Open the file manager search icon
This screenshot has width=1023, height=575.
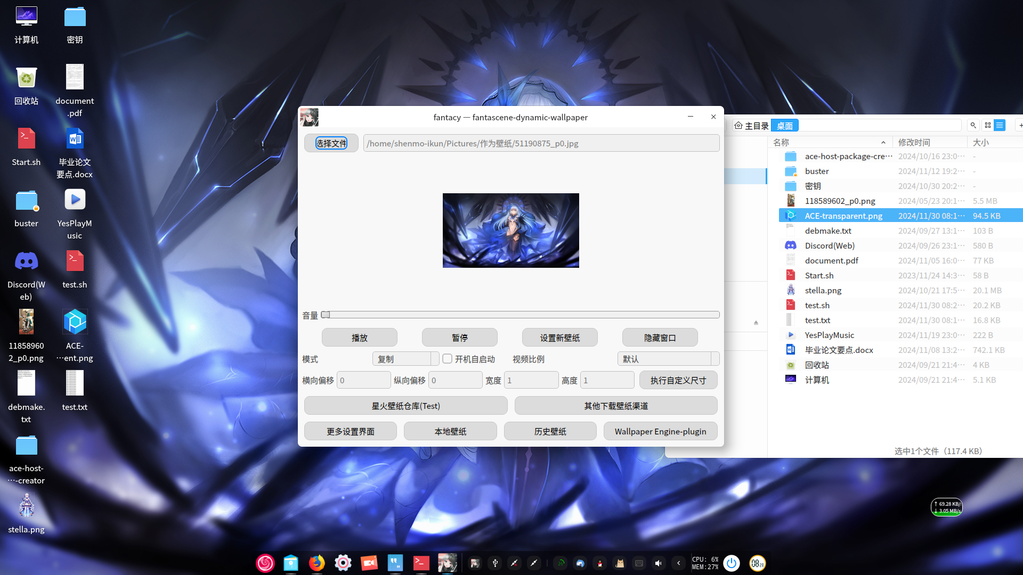coord(973,125)
